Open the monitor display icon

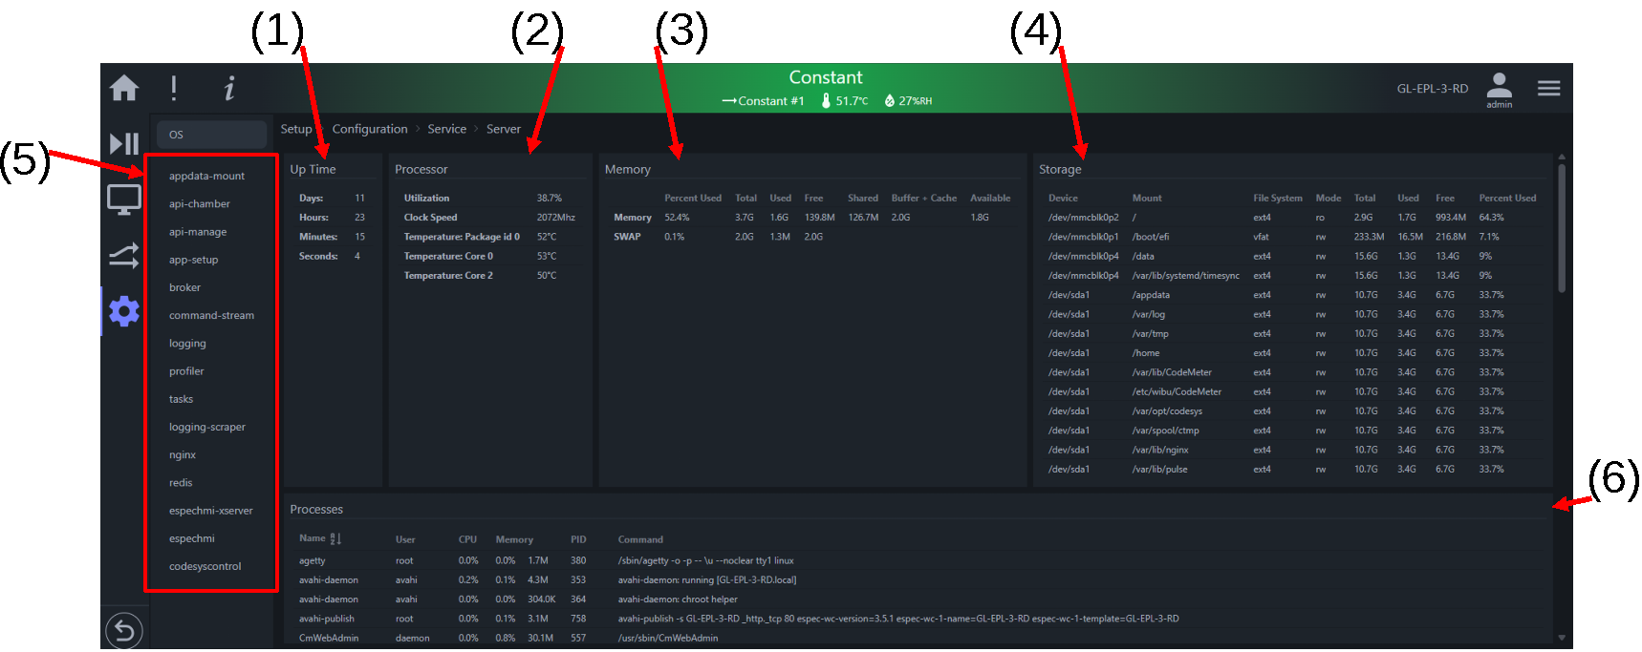pos(124,200)
